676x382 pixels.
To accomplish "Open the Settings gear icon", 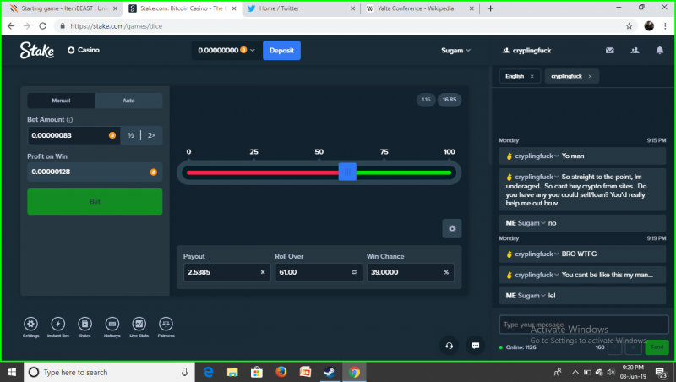I will coord(30,324).
